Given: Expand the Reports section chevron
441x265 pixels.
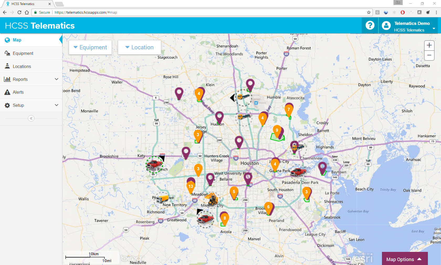Looking at the screenshot, I should (x=57, y=79).
